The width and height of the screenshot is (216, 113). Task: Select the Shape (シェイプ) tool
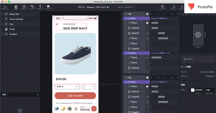pyautogui.click(x=32, y=7)
